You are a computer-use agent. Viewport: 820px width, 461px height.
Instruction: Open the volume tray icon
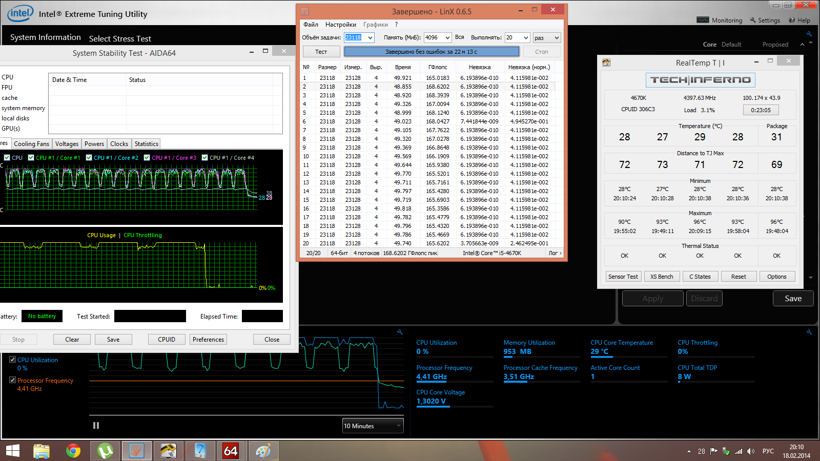tap(751, 451)
